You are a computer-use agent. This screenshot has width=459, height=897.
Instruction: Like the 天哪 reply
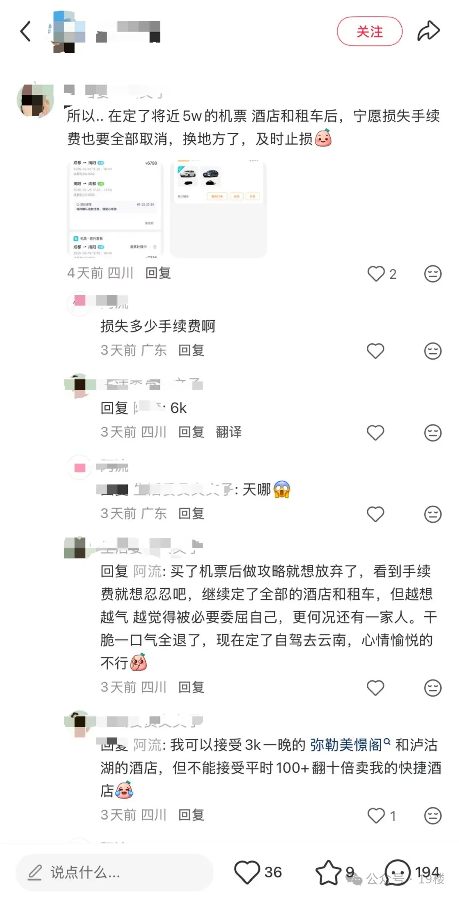tap(375, 514)
